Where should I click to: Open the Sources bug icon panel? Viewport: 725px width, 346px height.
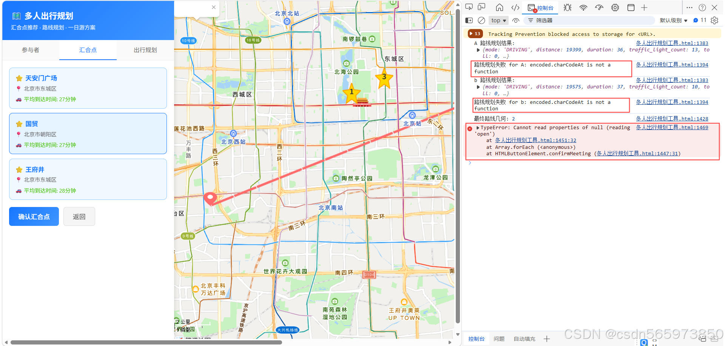[568, 8]
